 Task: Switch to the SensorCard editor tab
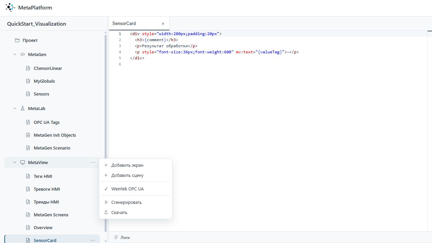pos(139,24)
